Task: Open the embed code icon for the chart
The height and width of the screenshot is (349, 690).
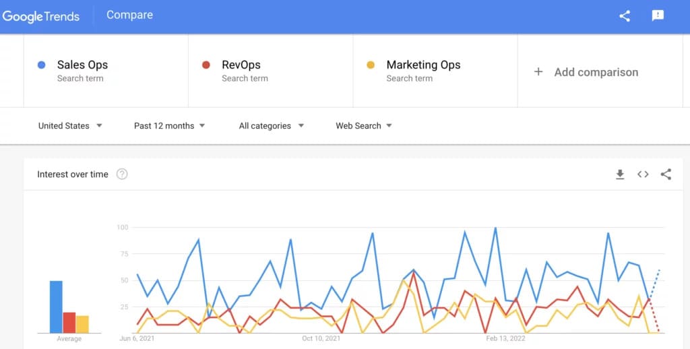Action: click(643, 174)
